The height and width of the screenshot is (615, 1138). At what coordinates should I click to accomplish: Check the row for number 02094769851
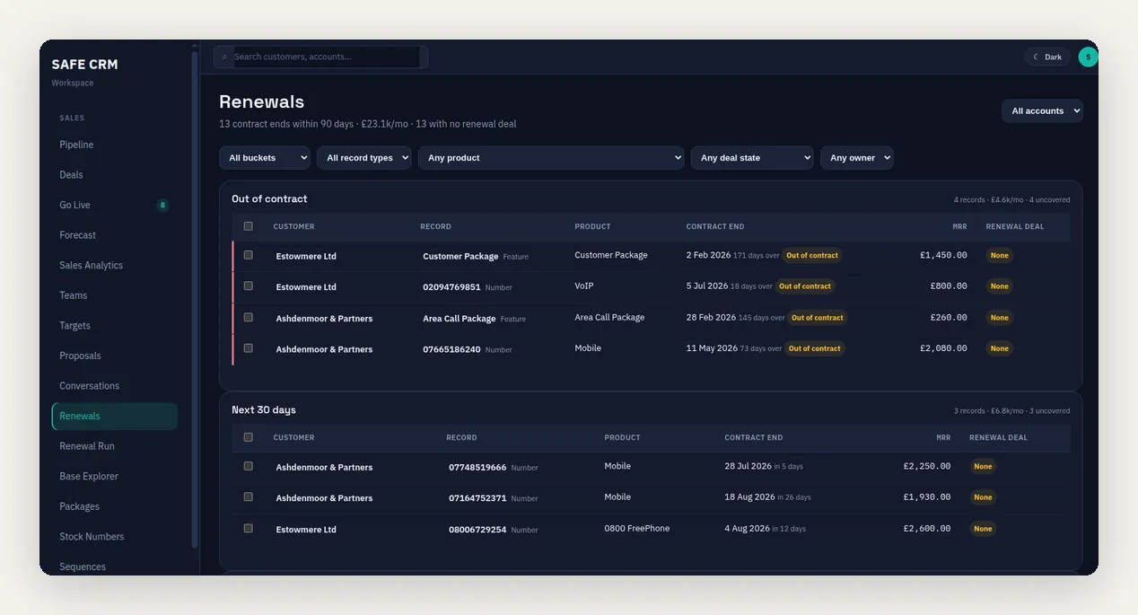249,286
